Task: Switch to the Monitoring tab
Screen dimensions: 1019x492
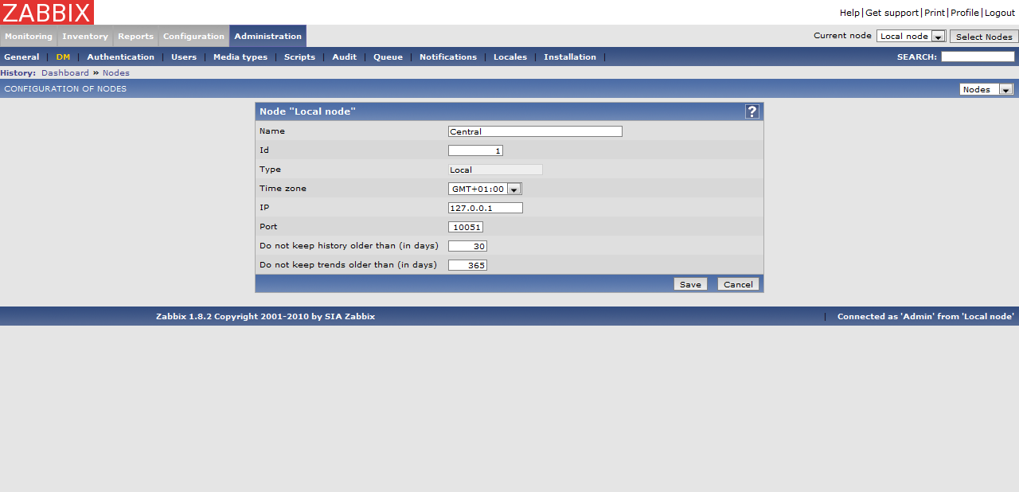Action: pyautogui.click(x=29, y=37)
